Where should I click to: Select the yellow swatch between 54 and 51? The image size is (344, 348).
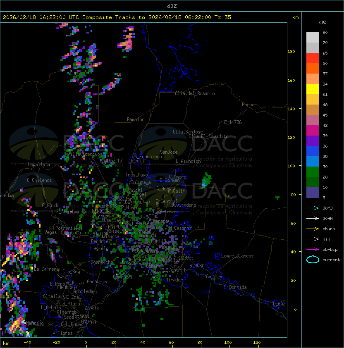pyautogui.click(x=313, y=89)
